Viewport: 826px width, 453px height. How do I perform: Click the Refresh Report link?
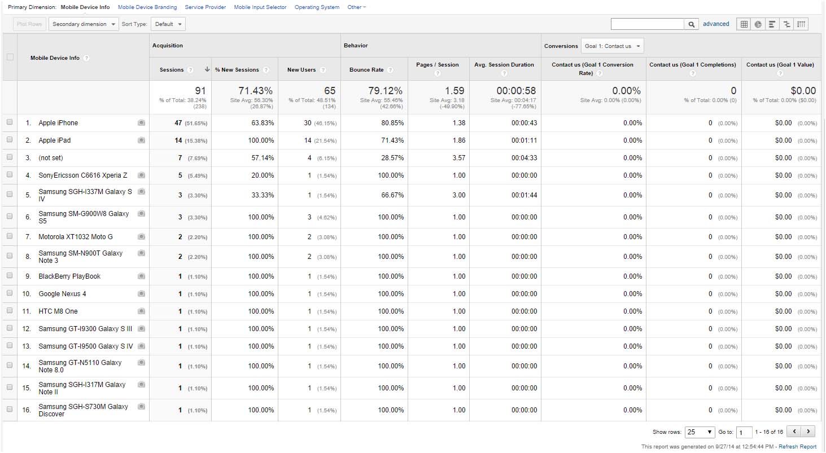(x=797, y=447)
